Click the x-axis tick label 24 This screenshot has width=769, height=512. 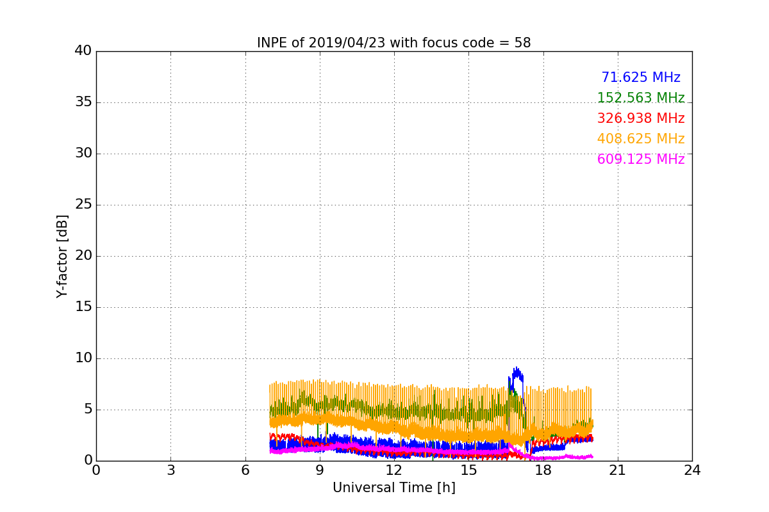coord(692,470)
